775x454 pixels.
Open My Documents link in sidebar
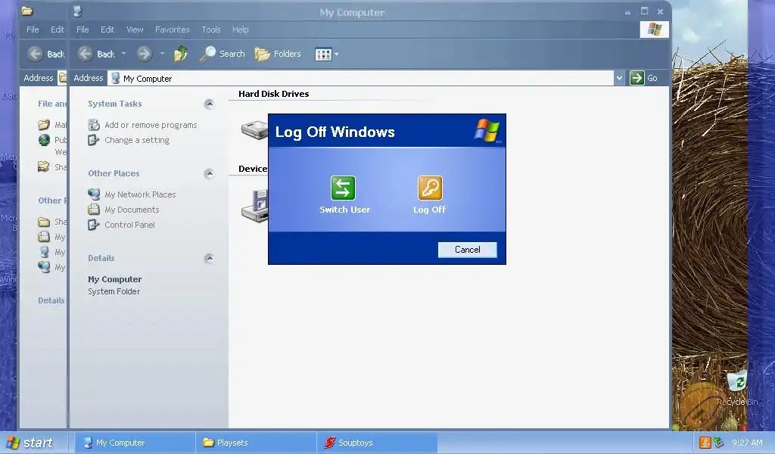132,210
